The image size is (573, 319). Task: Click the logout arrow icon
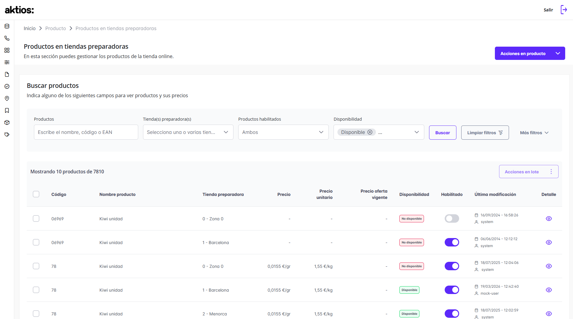tap(564, 10)
